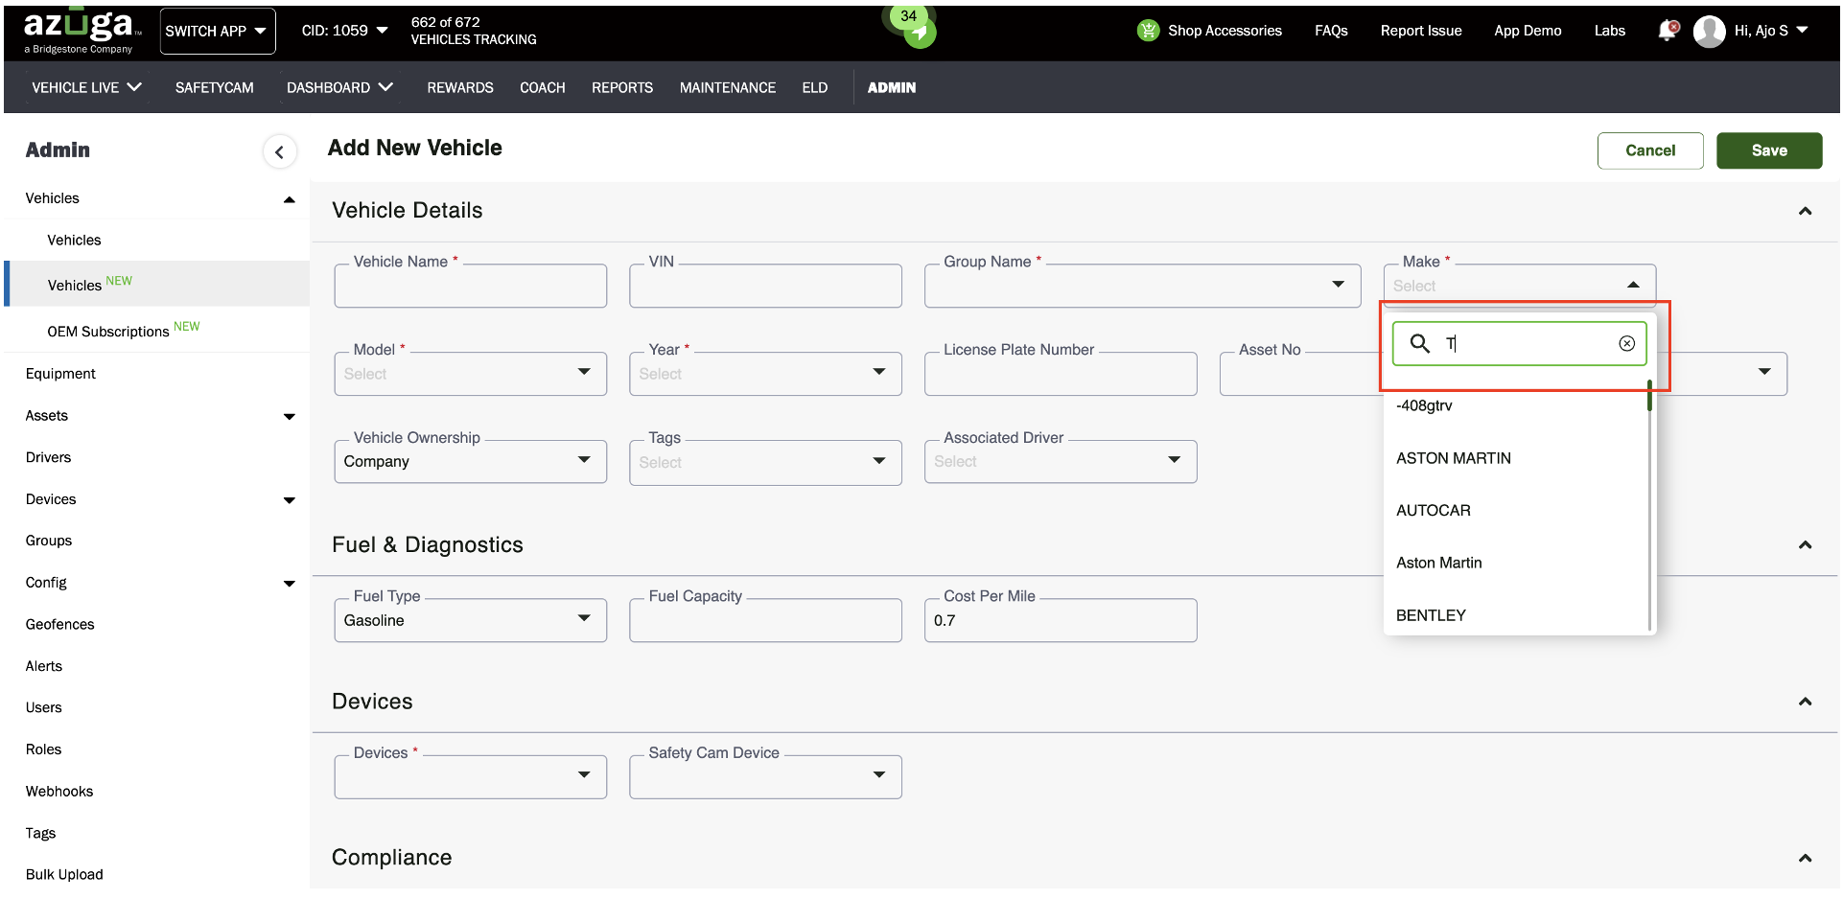The image size is (1843, 899).
Task: Open the Associated Driver dropdown
Action: (1061, 462)
